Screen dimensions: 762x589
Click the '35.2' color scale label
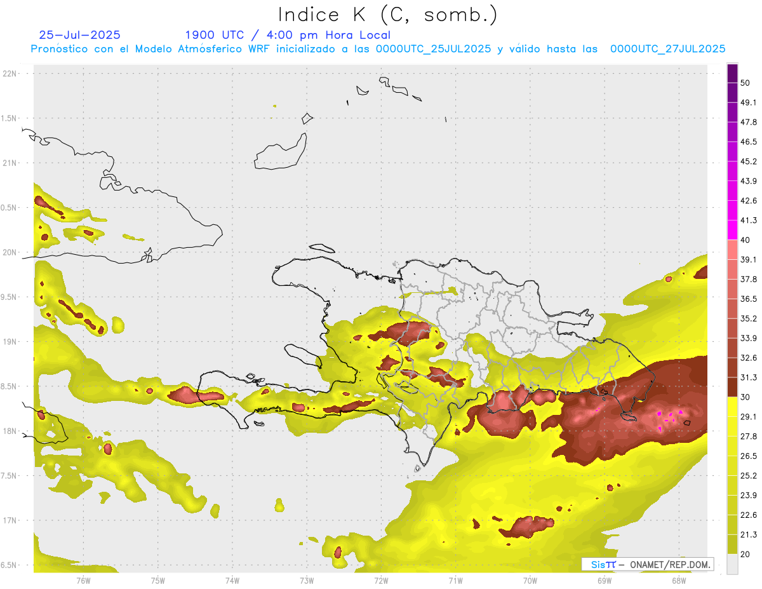(749, 319)
